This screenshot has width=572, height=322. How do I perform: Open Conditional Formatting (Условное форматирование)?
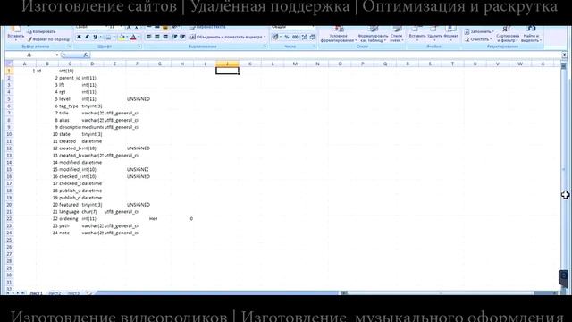pyautogui.click(x=339, y=34)
